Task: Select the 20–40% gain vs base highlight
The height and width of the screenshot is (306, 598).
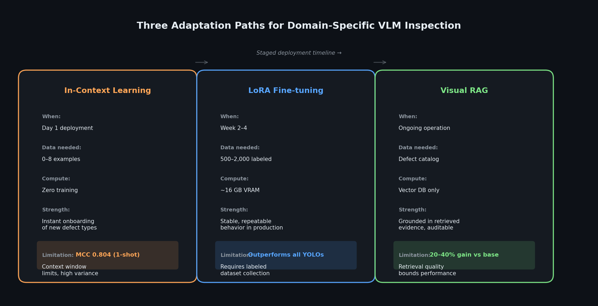Action: pyautogui.click(x=464, y=255)
